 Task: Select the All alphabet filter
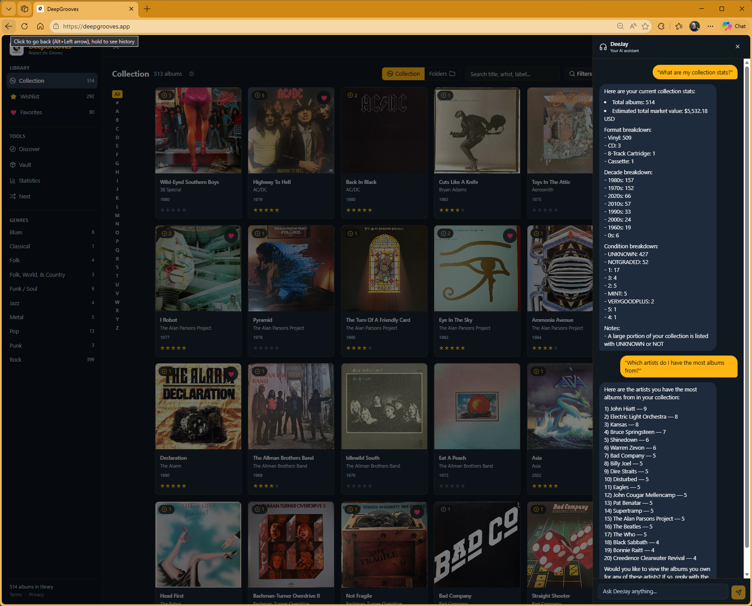pos(117,94)
